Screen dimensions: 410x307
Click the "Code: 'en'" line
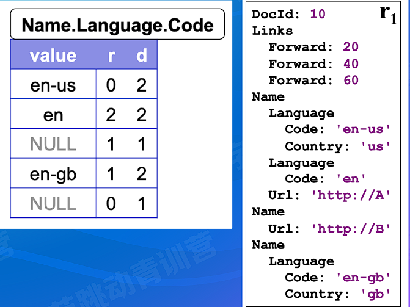point(326,179)
